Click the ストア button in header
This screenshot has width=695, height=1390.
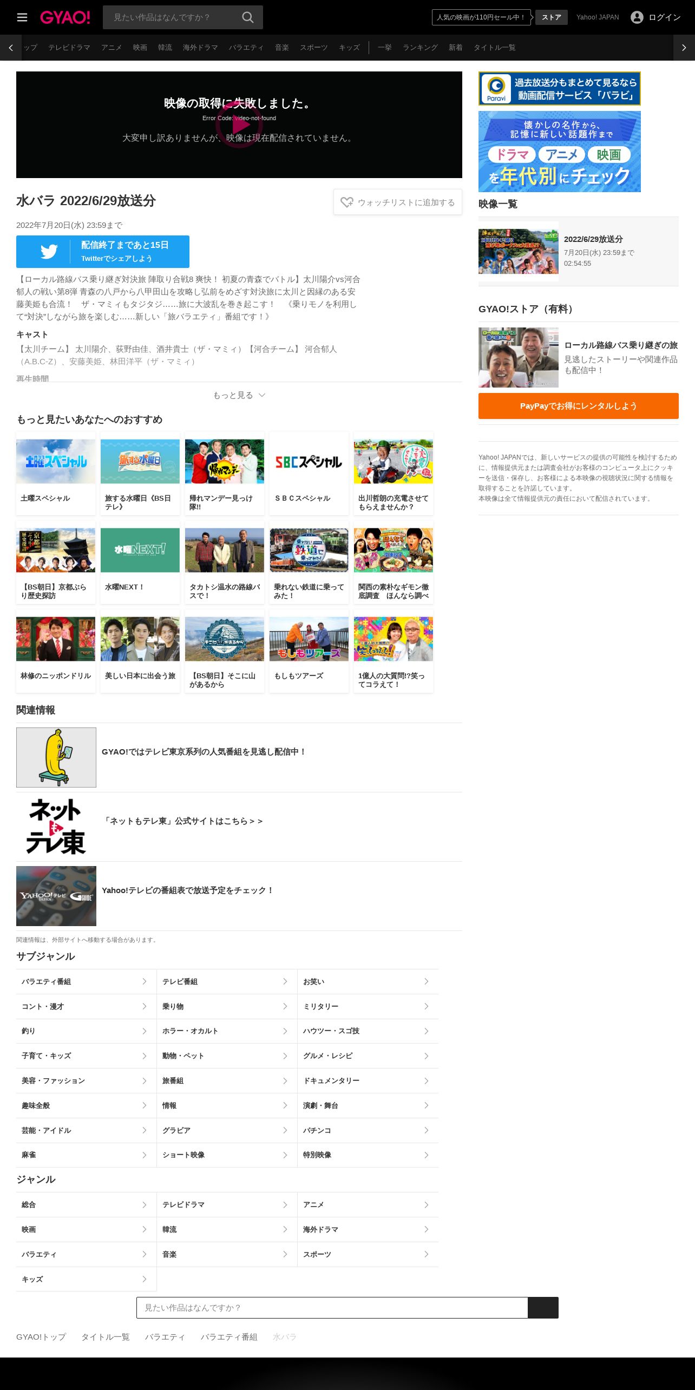pos(552,17)
